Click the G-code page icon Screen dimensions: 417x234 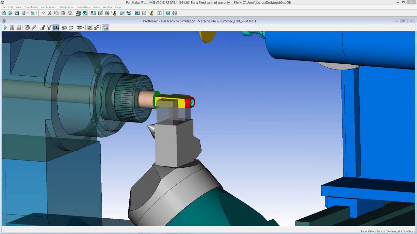click(129, 13)
